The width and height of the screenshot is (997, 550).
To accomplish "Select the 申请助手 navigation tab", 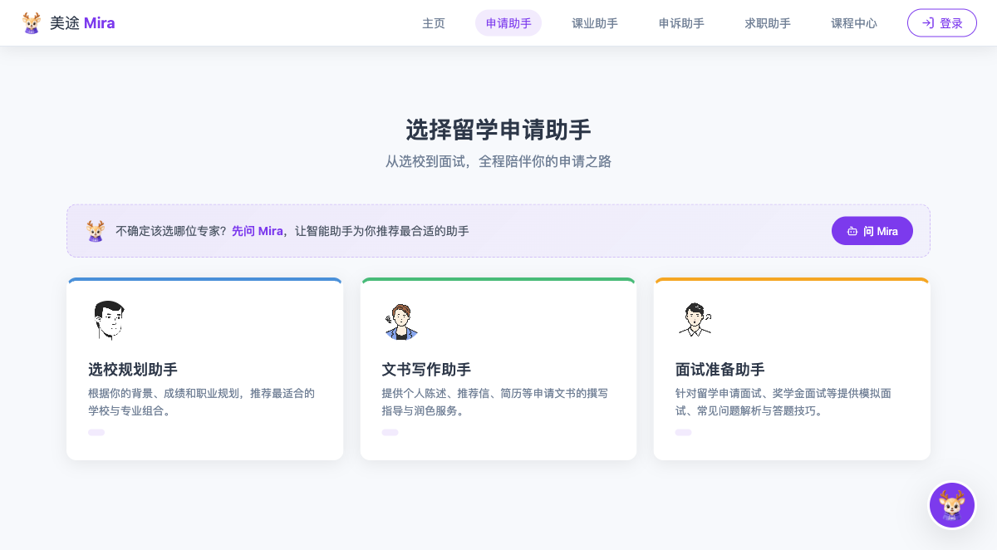I will [508, 23].
